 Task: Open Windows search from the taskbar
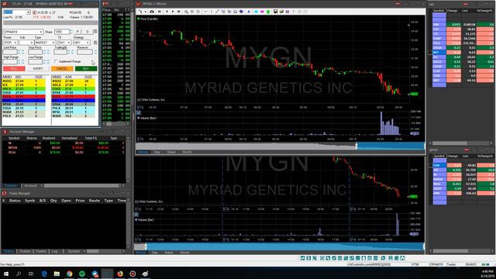pos(19,274)
